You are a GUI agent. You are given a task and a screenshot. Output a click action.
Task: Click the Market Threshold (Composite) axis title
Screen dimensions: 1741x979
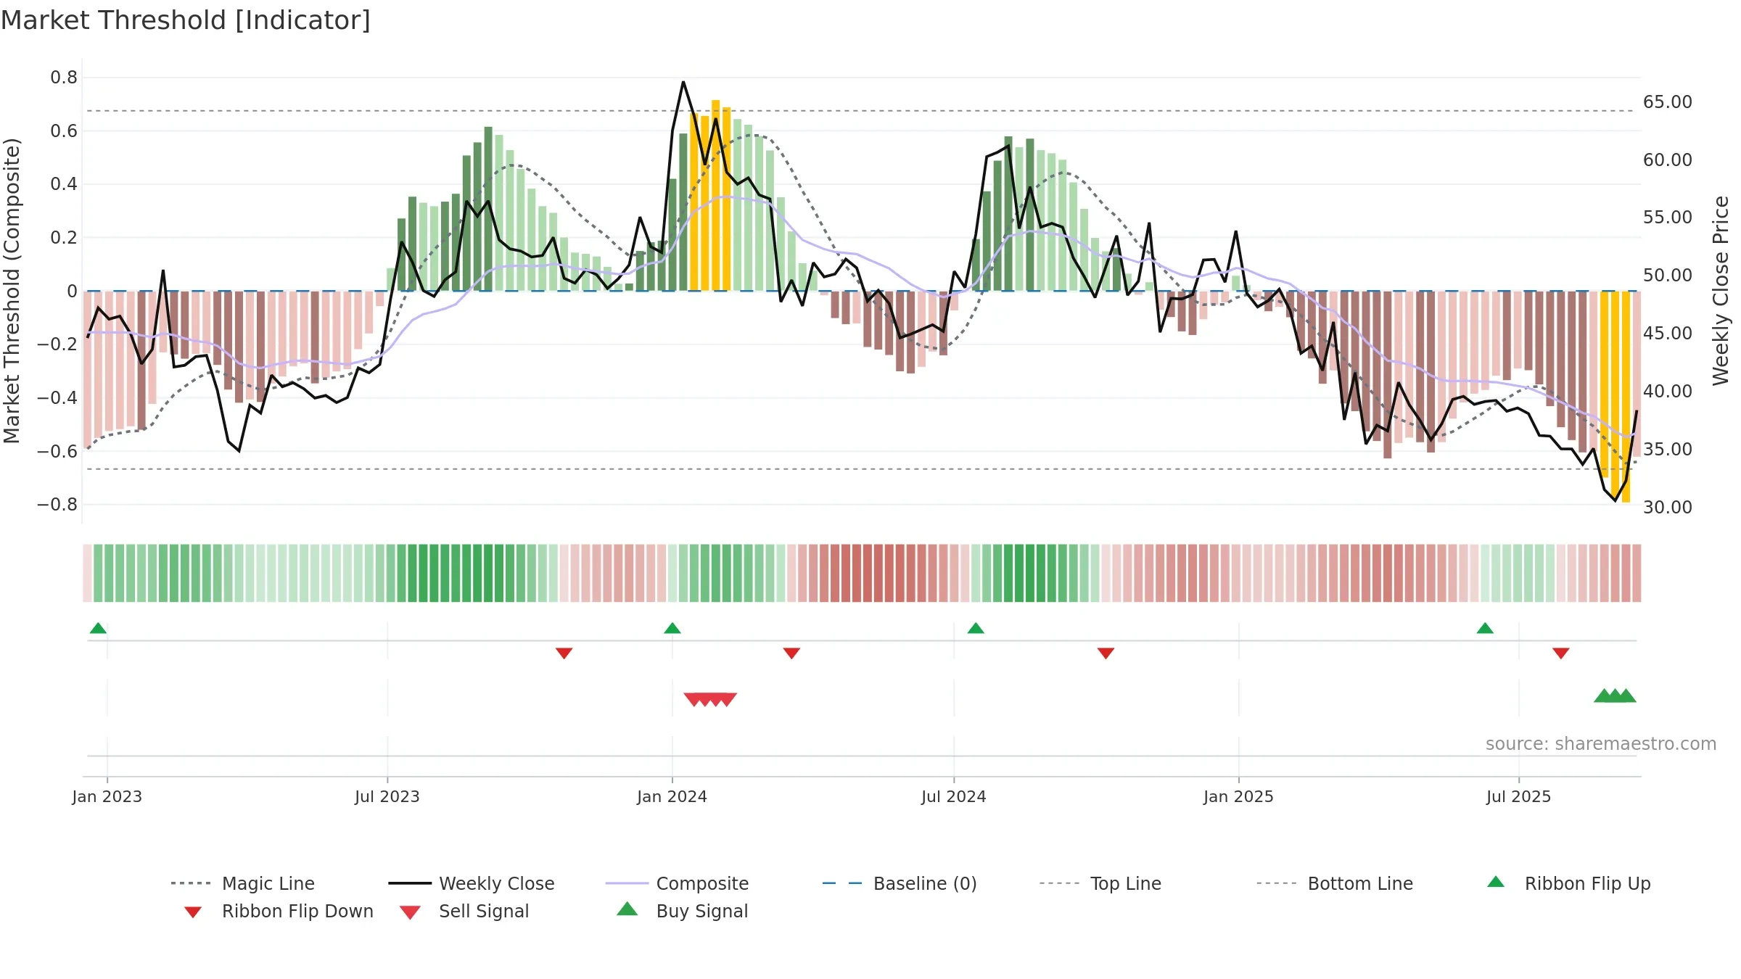[x=12, y=291]
